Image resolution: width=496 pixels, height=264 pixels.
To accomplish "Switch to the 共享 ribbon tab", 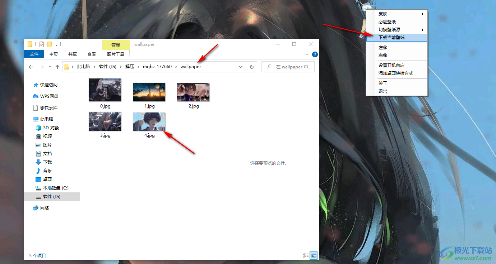I will coord(73,54).
